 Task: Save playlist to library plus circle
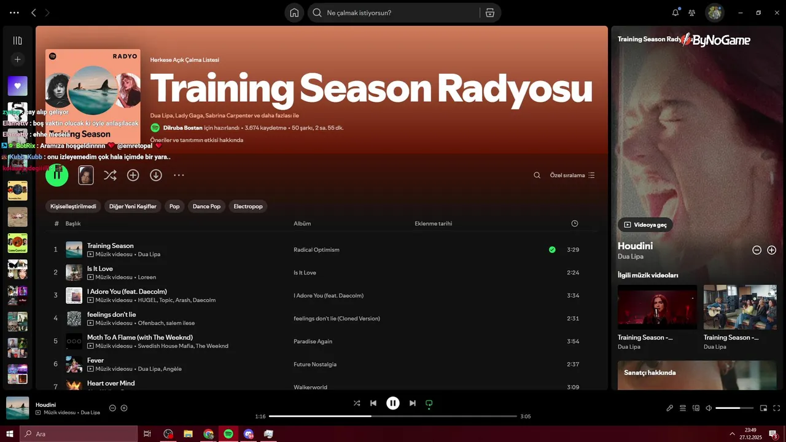click(133, 175)
